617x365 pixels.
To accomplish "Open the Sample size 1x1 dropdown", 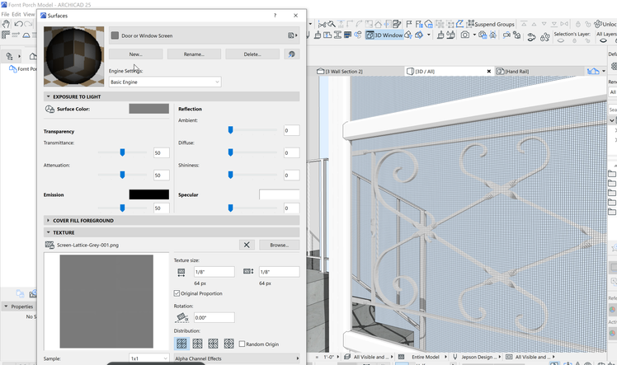I will [148, 358].
